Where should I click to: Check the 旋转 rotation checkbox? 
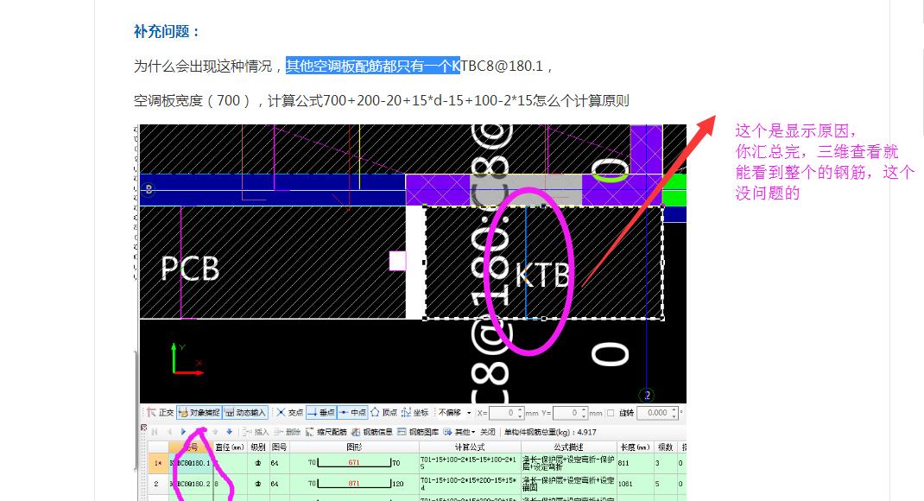coord(611,413)
